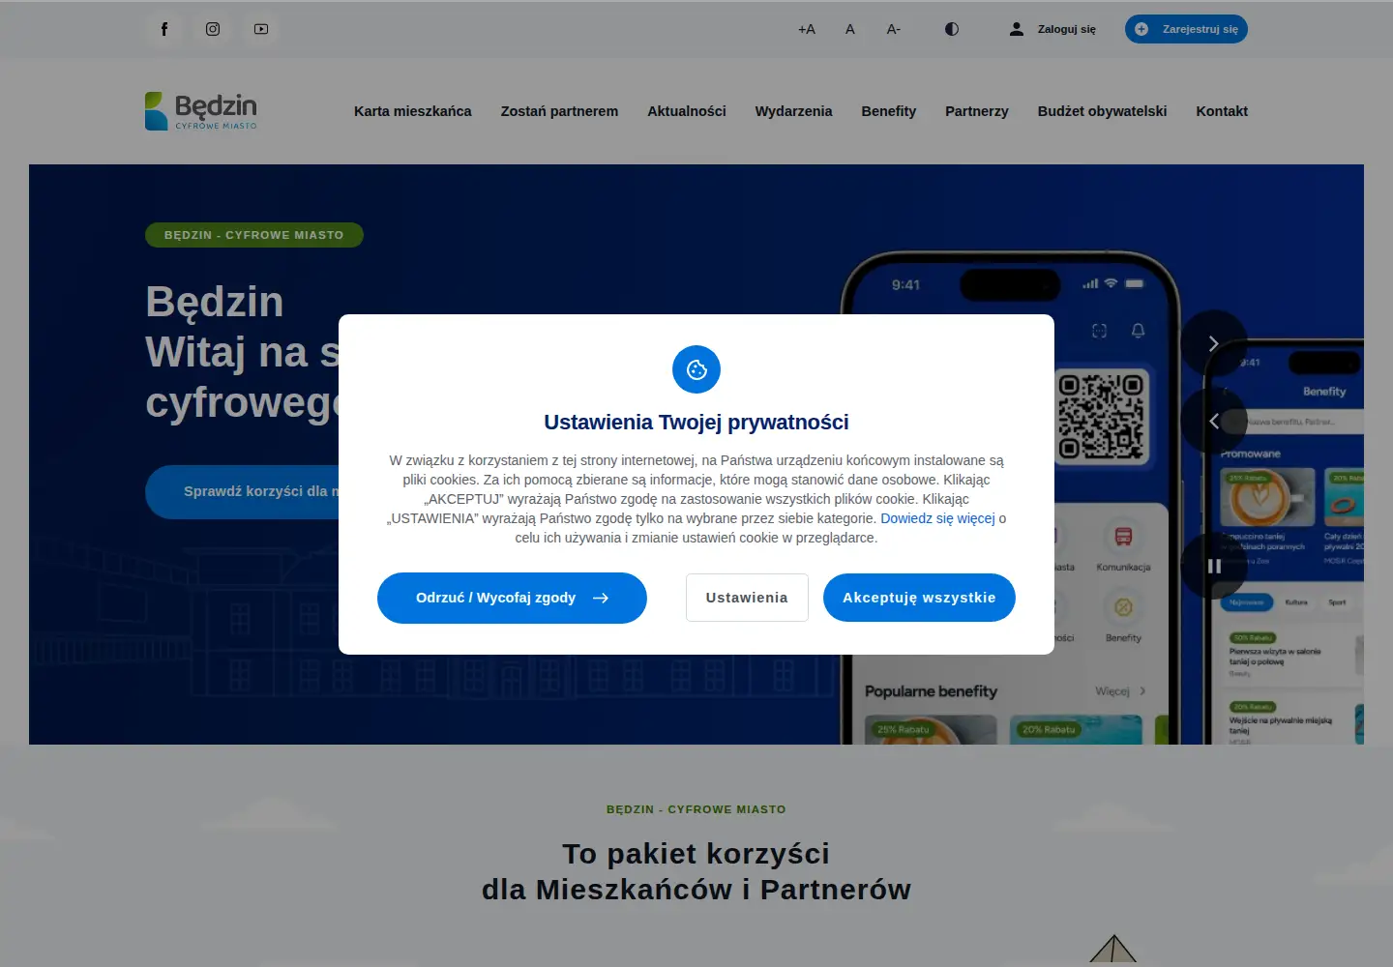Toggle the high contrast mode icon

pyautogui.click(x=952, y=29)
